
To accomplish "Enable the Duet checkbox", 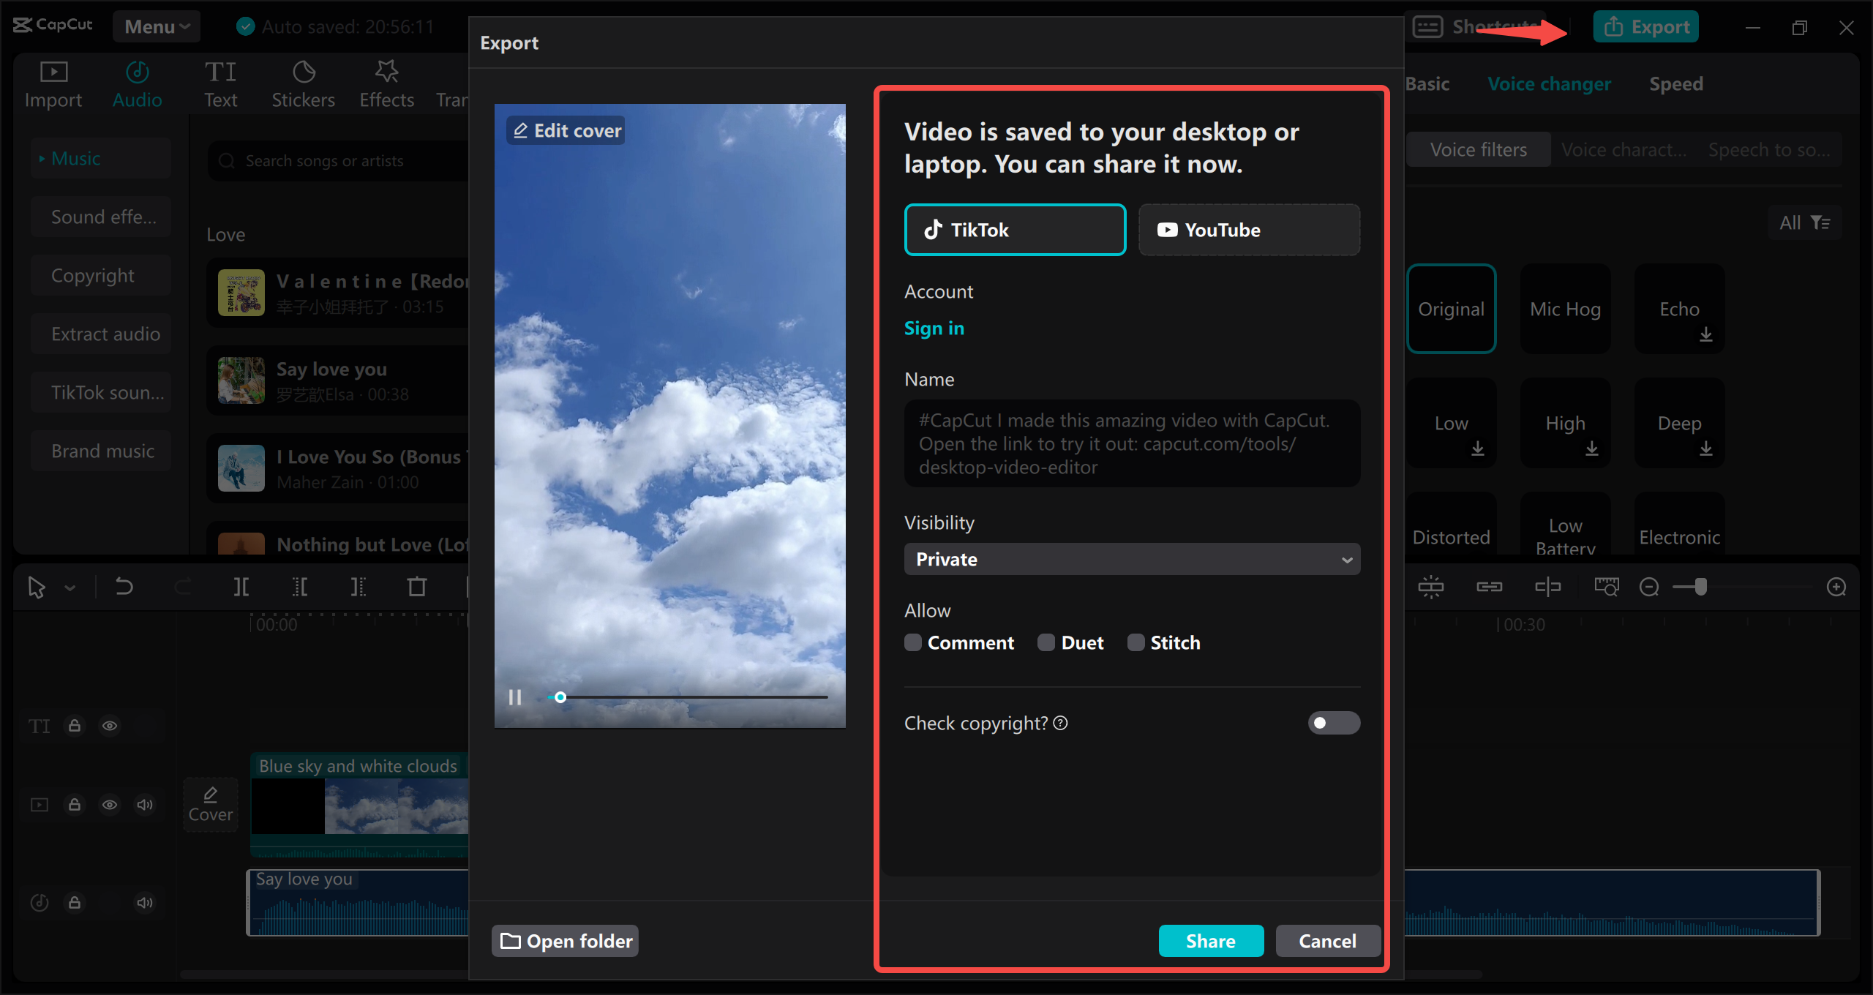I will pyautogui.click(x=1046, y=642).
